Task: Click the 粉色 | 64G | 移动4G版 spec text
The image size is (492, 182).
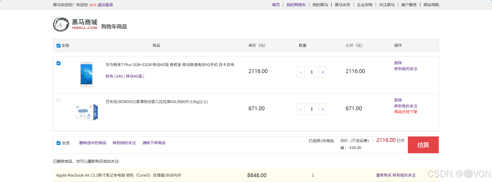Action: click(125, 76)
